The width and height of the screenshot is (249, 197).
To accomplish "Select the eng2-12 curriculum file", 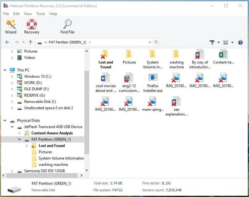I will [129, 83].
